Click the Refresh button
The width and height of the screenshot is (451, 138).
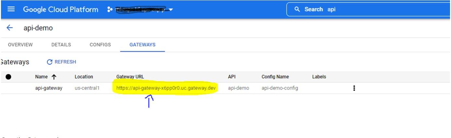click(x=61, y=62)
